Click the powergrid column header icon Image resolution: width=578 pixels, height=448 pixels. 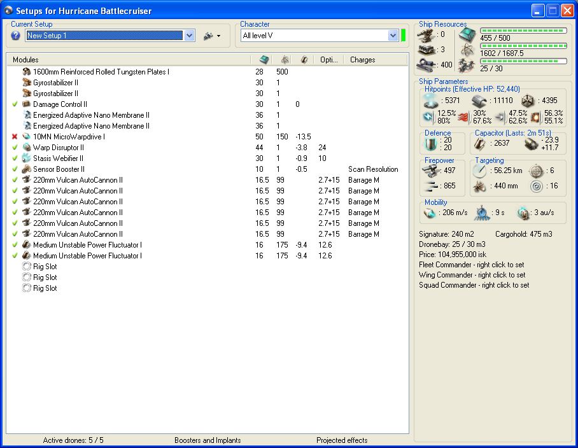[285, 60]
